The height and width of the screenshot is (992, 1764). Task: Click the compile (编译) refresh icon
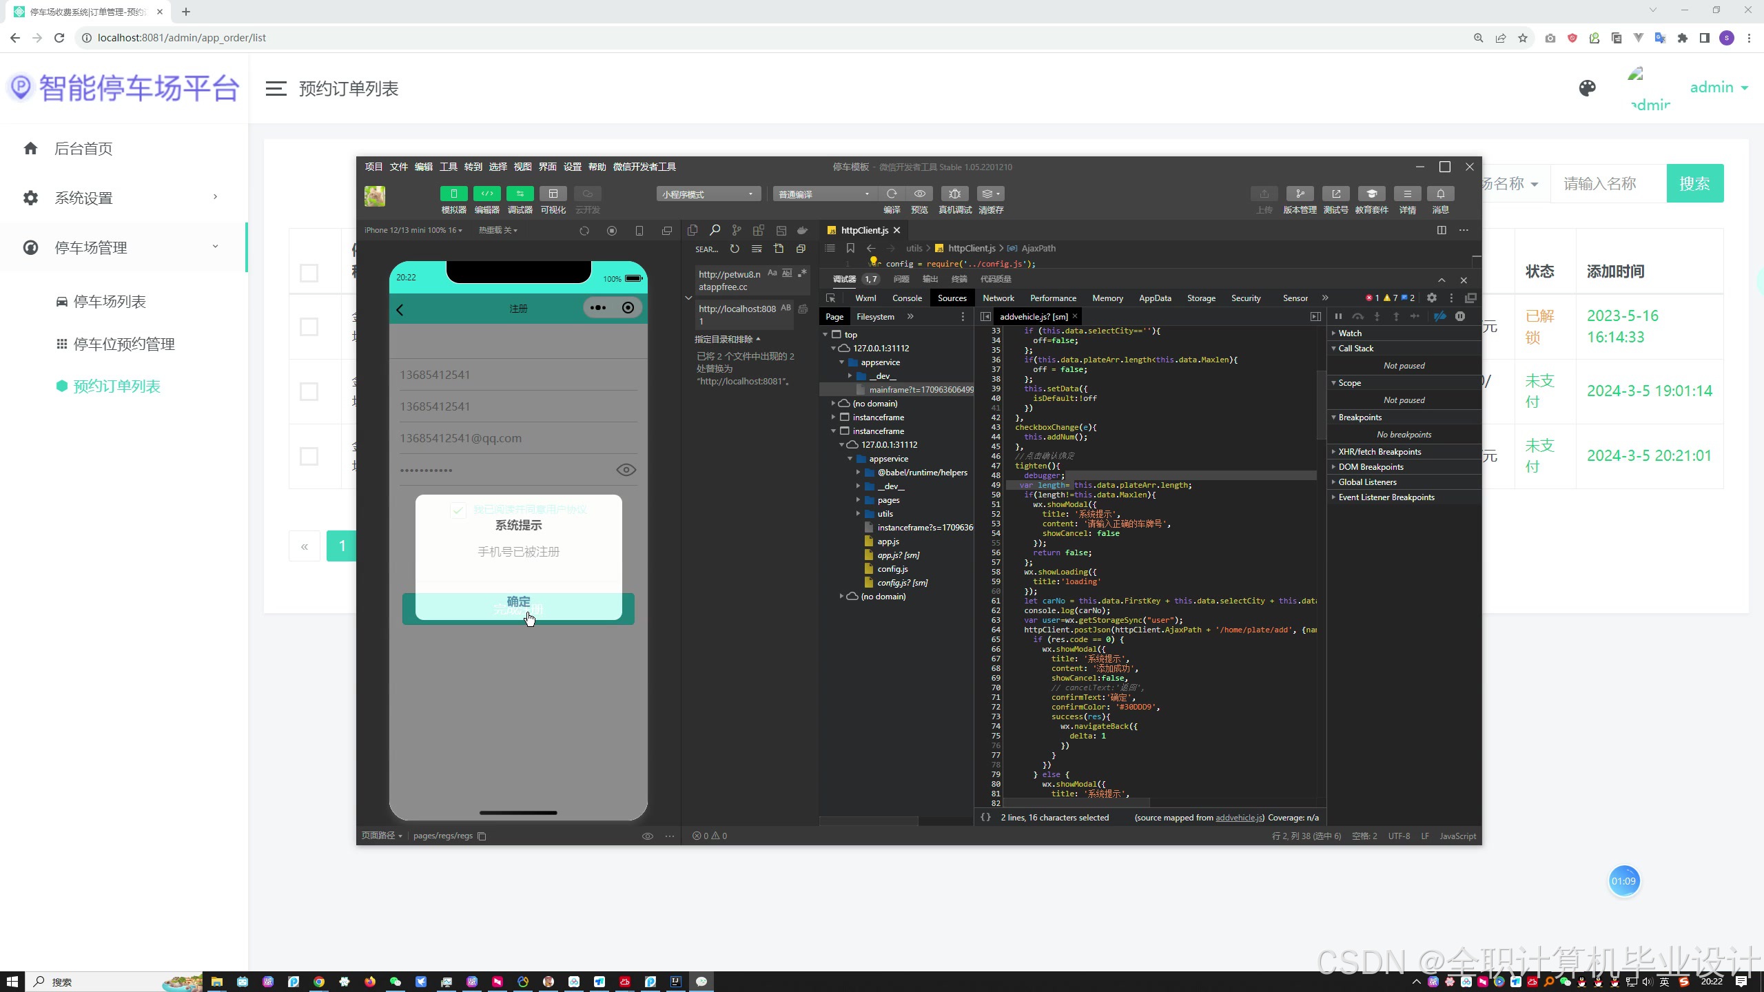892,194
